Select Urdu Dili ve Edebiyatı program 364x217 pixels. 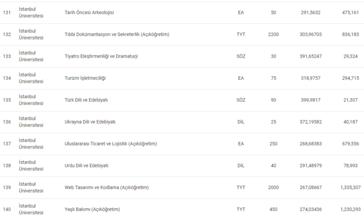click(x=86, y=165)
